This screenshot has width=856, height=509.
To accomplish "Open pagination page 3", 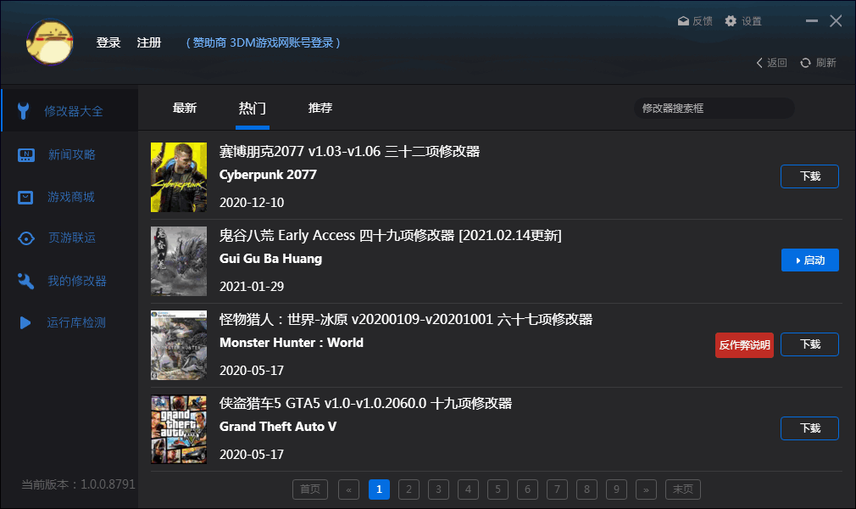I will pos(438,489).
